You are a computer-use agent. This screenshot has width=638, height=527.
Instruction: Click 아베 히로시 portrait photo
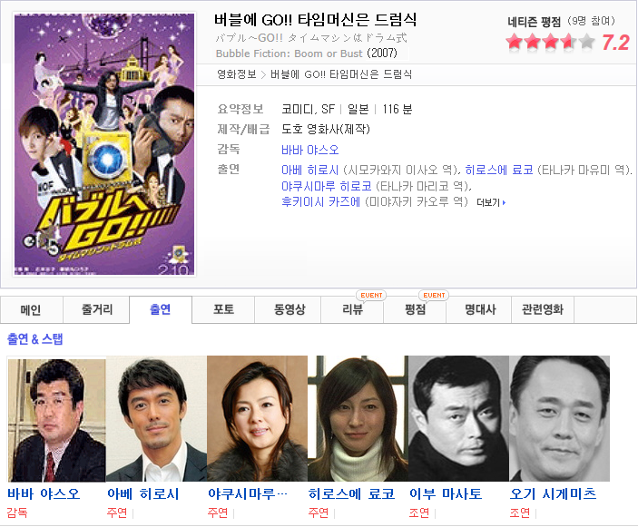click(x=156, y=419)
